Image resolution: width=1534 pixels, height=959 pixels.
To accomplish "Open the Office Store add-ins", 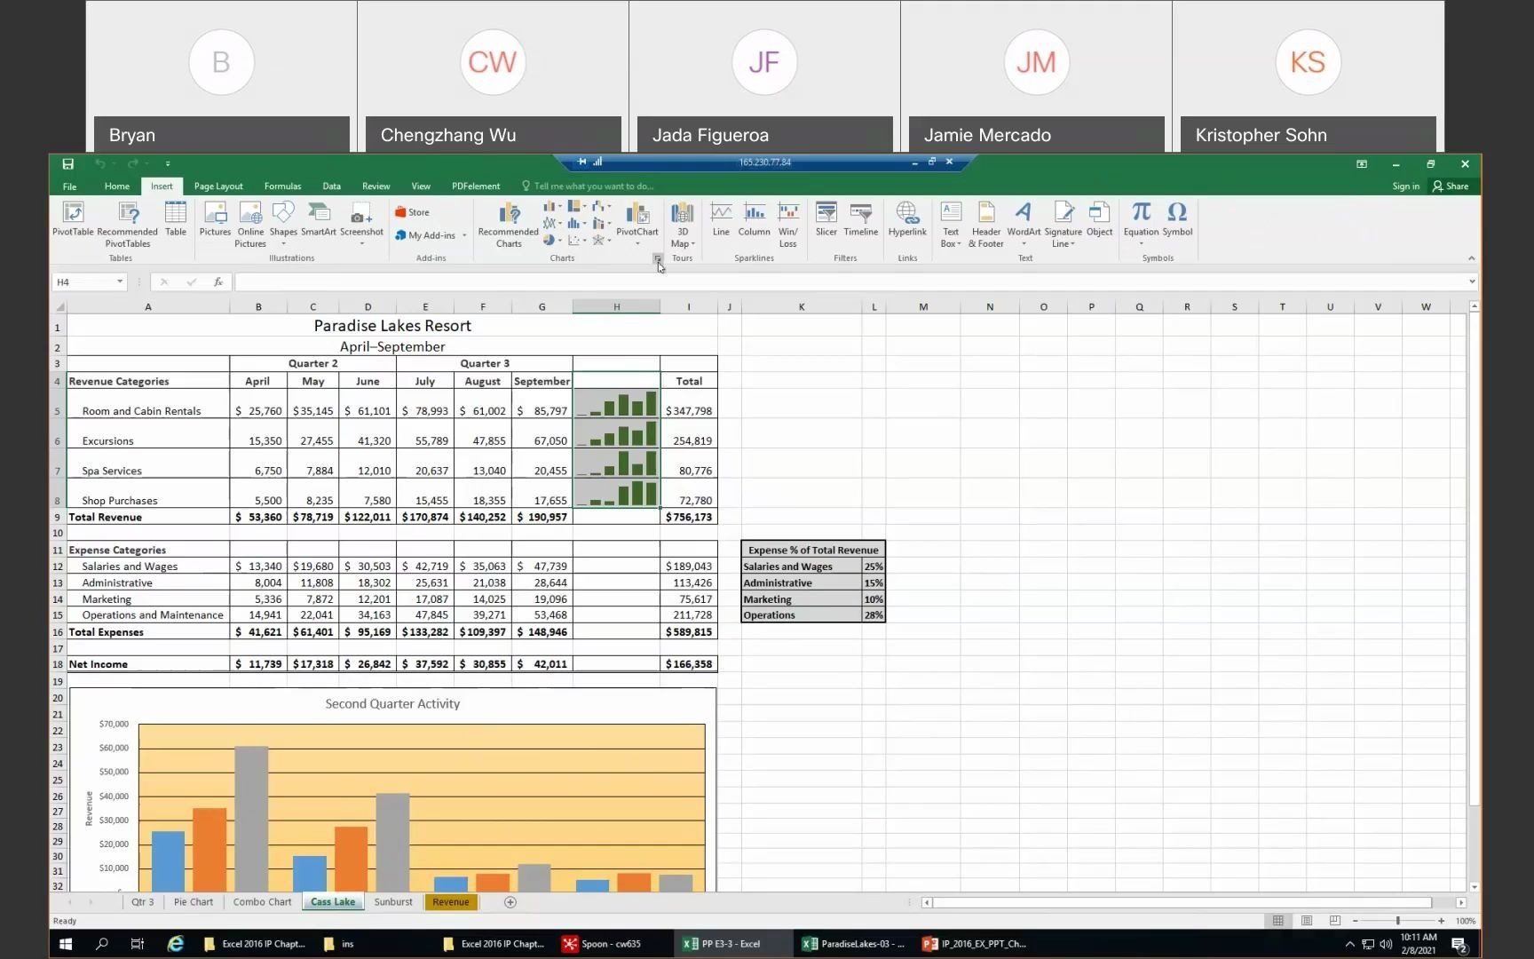I will (x=413, y=212).
